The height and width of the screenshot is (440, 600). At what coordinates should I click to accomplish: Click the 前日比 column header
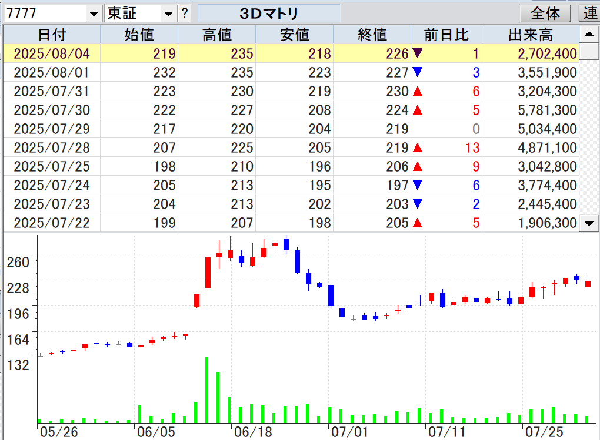click(x=446, y=35)
